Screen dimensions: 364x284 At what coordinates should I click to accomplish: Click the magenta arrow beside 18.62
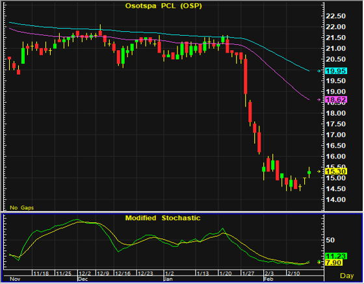(x=319, y=100)
